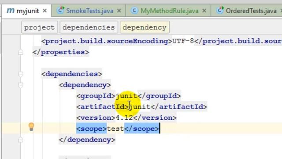
Task: Close the myjunit tab
Action: (x=45, y=11)
